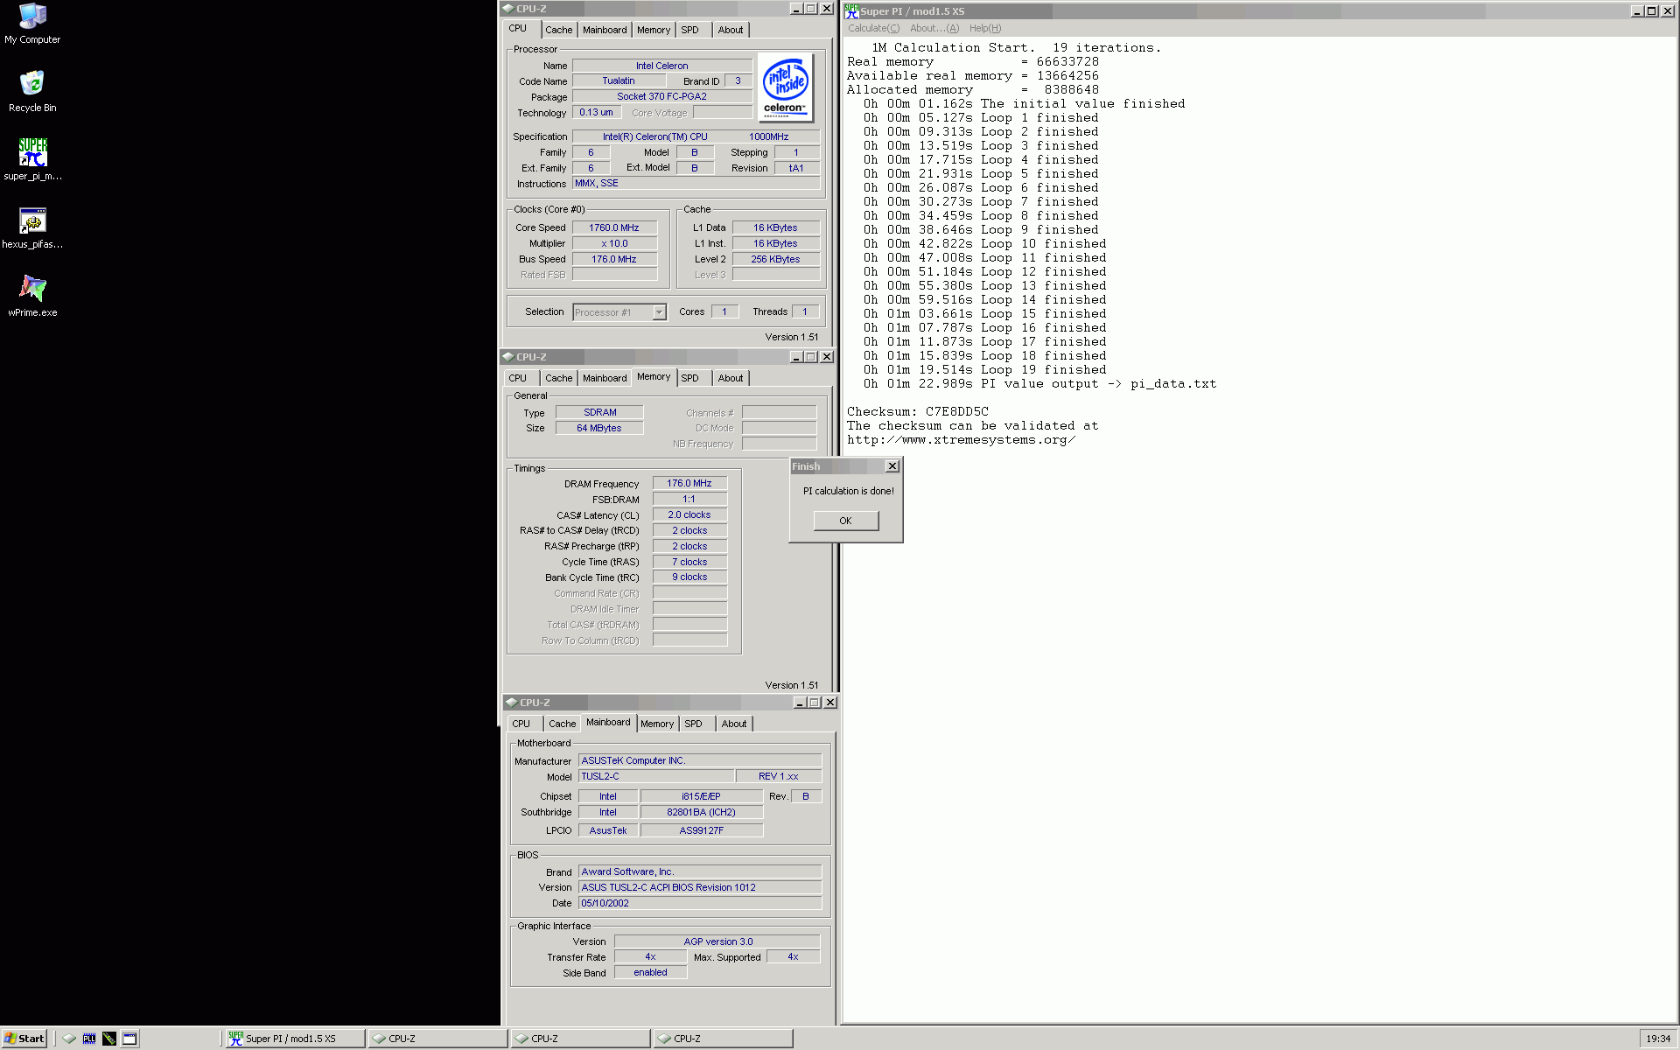Click the Level 2 cache 256 KBytes field
The width and height of the screenshot is (1680, 1050).
[x=775, y=259]
